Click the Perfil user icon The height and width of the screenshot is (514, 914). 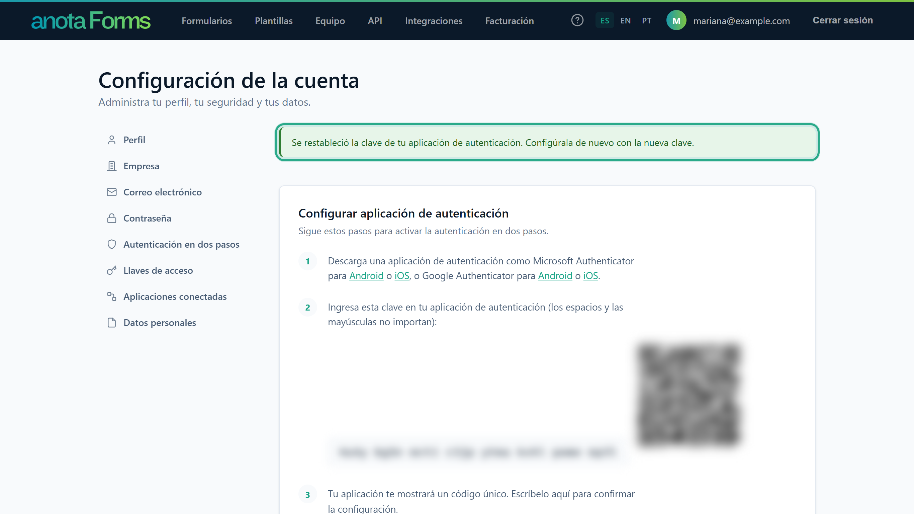pos(112,140)
